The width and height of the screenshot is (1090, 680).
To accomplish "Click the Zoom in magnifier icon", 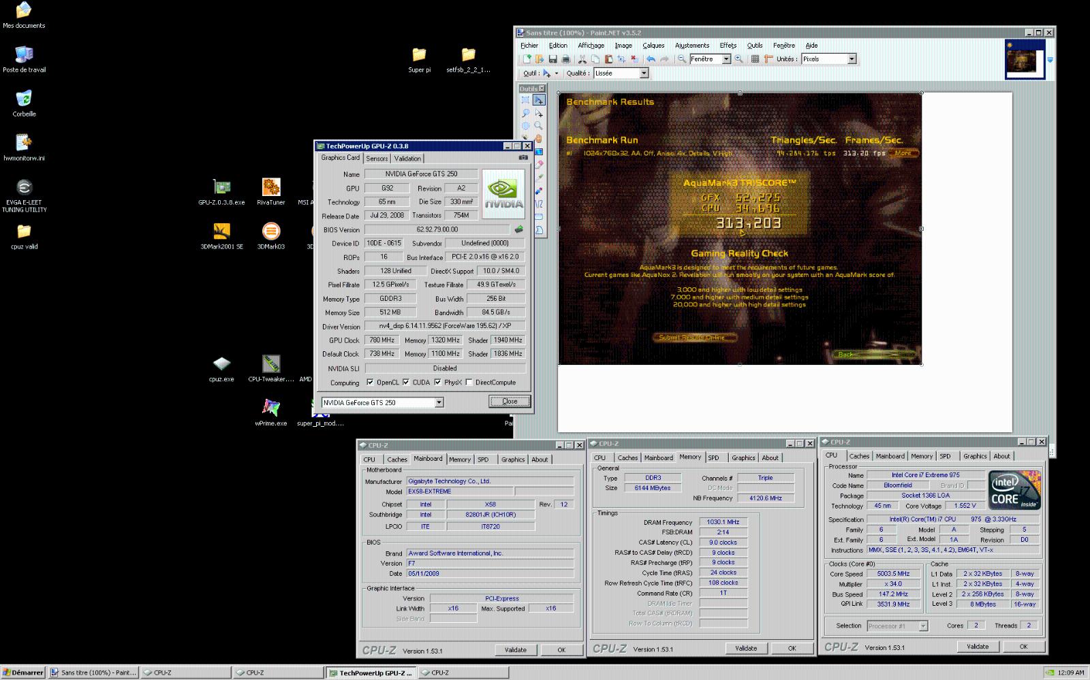I will coord(738,59).
